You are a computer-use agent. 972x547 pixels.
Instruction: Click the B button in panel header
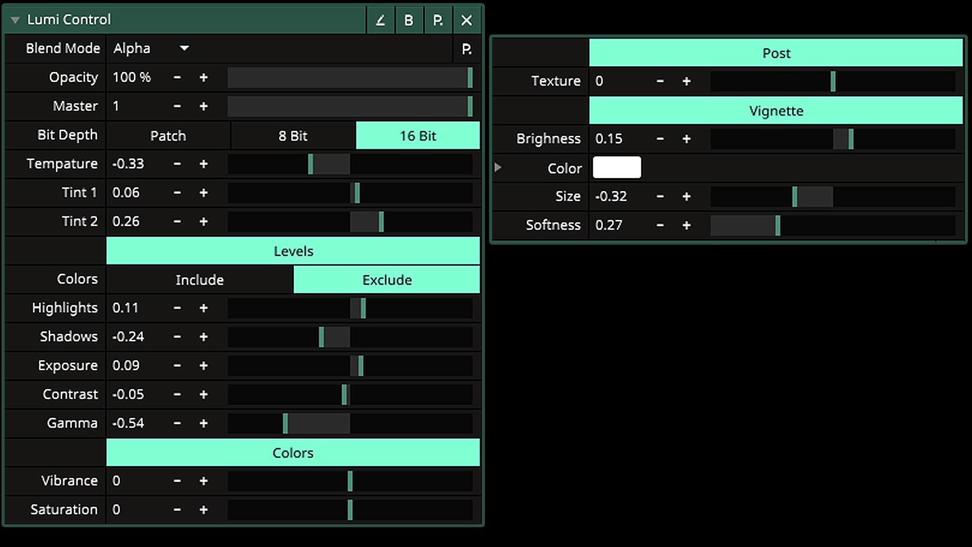point(409,20)
